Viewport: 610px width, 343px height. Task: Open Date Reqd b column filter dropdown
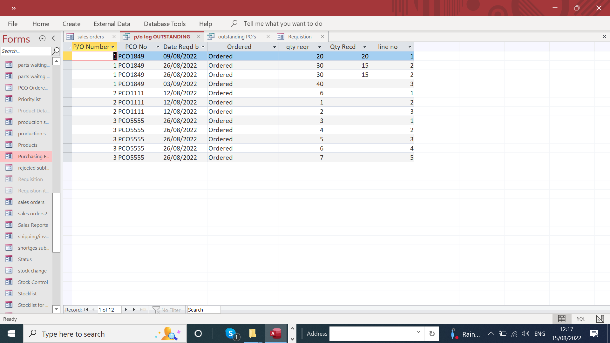point(203,47)
